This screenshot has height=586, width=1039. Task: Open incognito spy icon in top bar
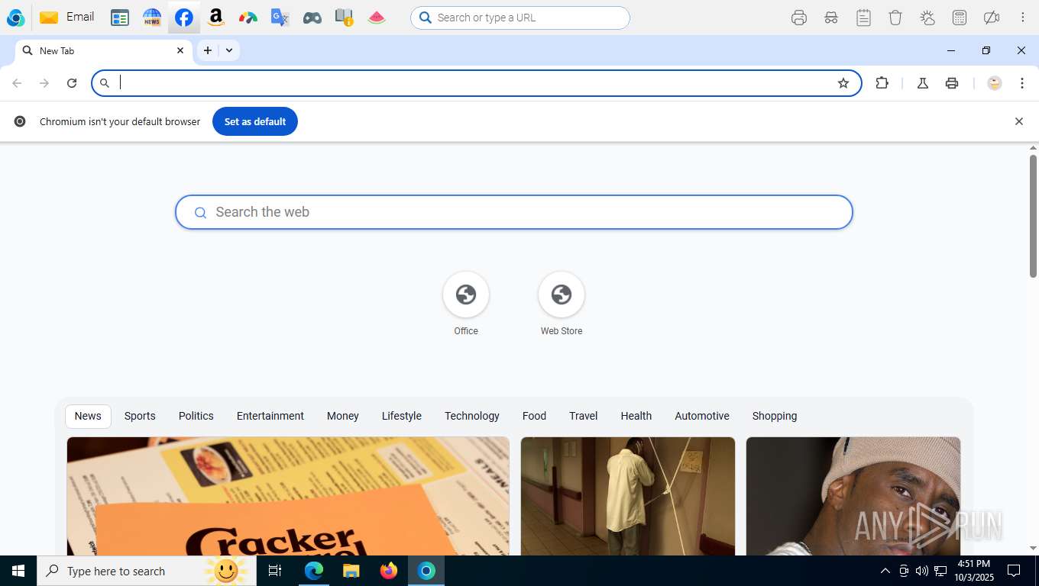click(x=831, y=18)
